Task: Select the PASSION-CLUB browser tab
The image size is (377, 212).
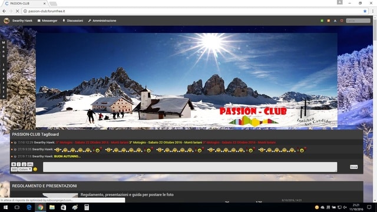Action: [x=24, y=4]
